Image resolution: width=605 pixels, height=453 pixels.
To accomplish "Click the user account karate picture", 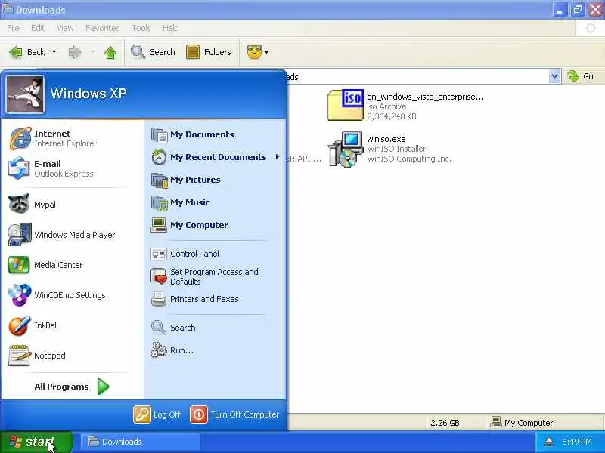I will click(x=25, y=94).
